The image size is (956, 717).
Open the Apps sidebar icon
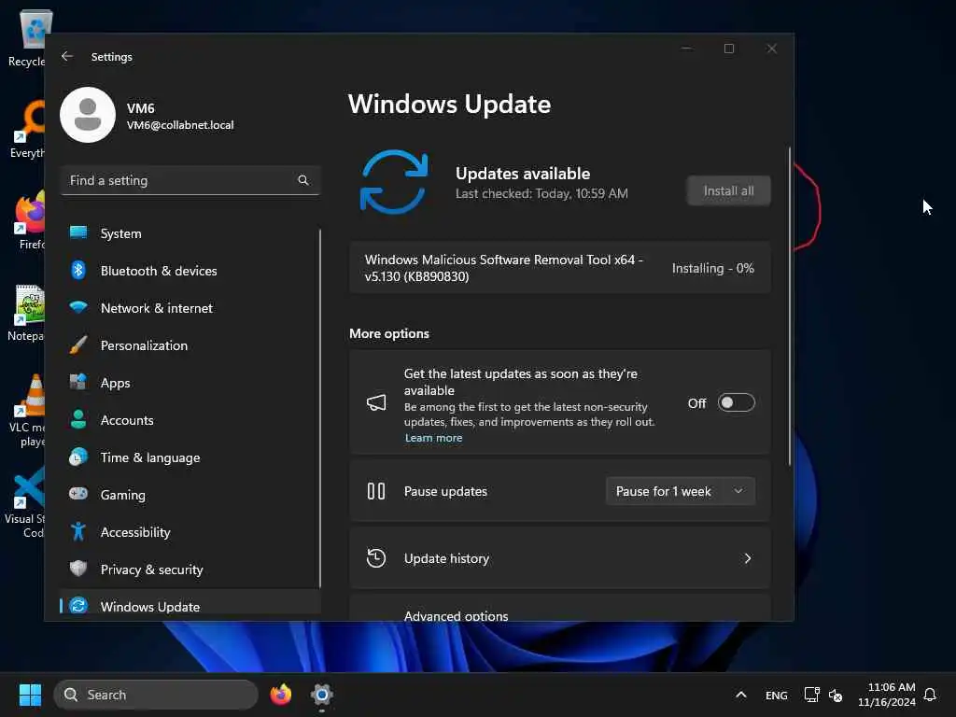pyautogui.click(x=78, y=382)
